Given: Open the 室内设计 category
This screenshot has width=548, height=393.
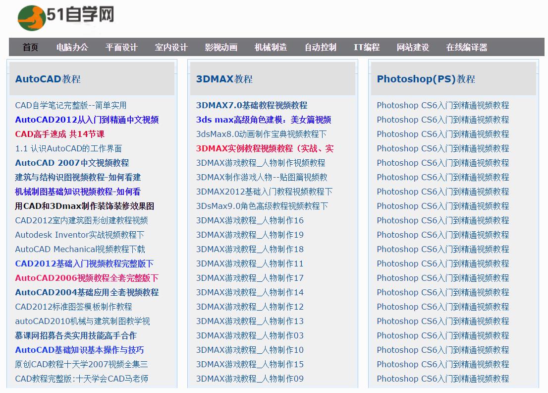Looking at the screenshot, I should (x=171, y=47).
